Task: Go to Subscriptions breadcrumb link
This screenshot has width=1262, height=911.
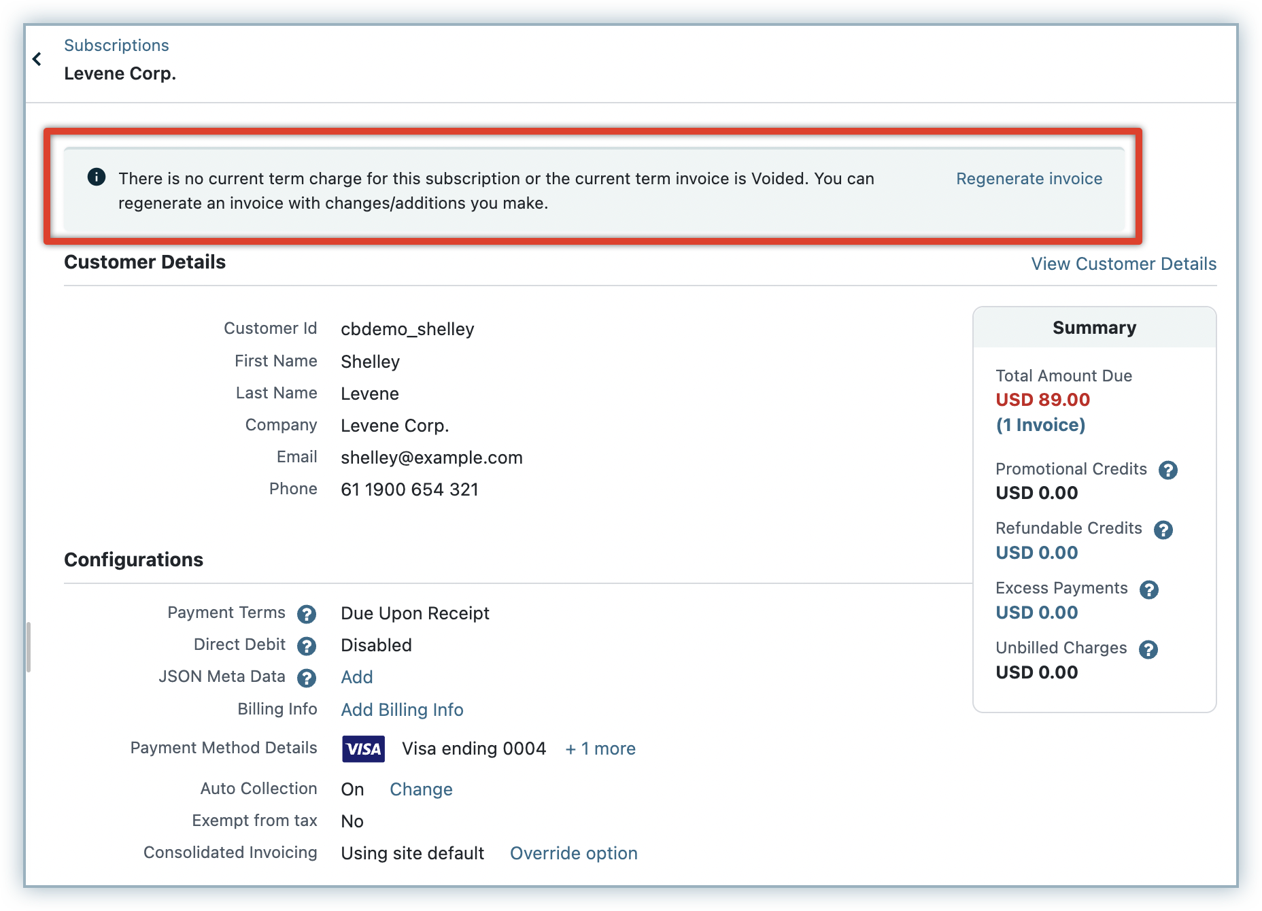Action: coord(116,46)
